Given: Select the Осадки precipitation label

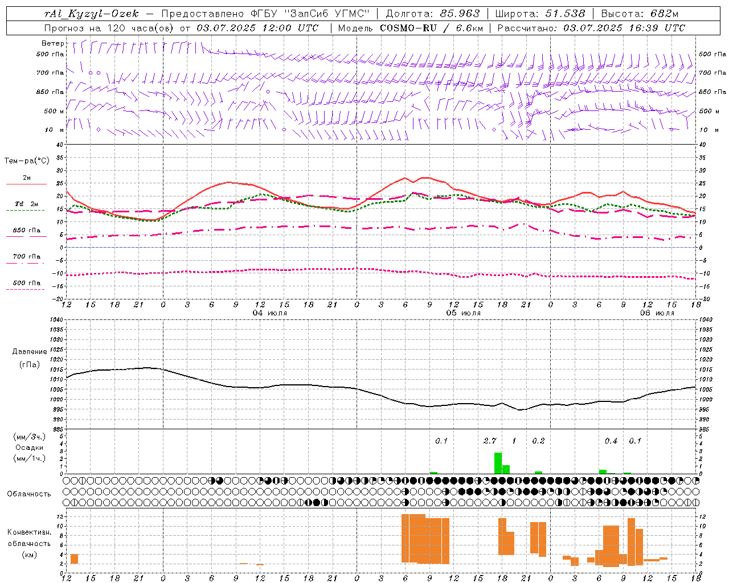Looking at the screenshot, I should 30,447.
